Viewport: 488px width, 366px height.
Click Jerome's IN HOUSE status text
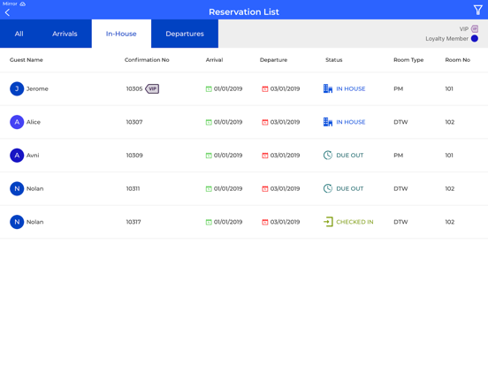pyautogui.click(x=351, y=88)
